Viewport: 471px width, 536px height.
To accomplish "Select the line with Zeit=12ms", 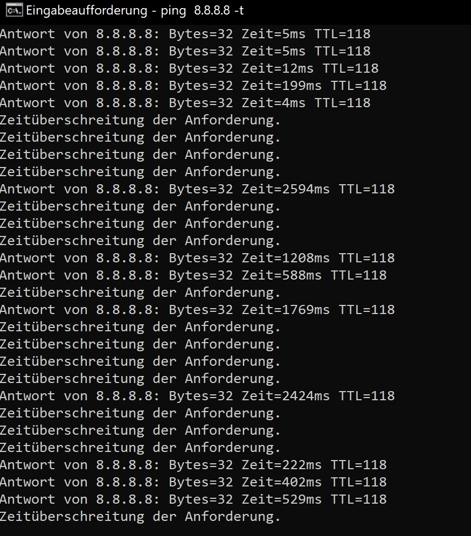I will 189,68.
